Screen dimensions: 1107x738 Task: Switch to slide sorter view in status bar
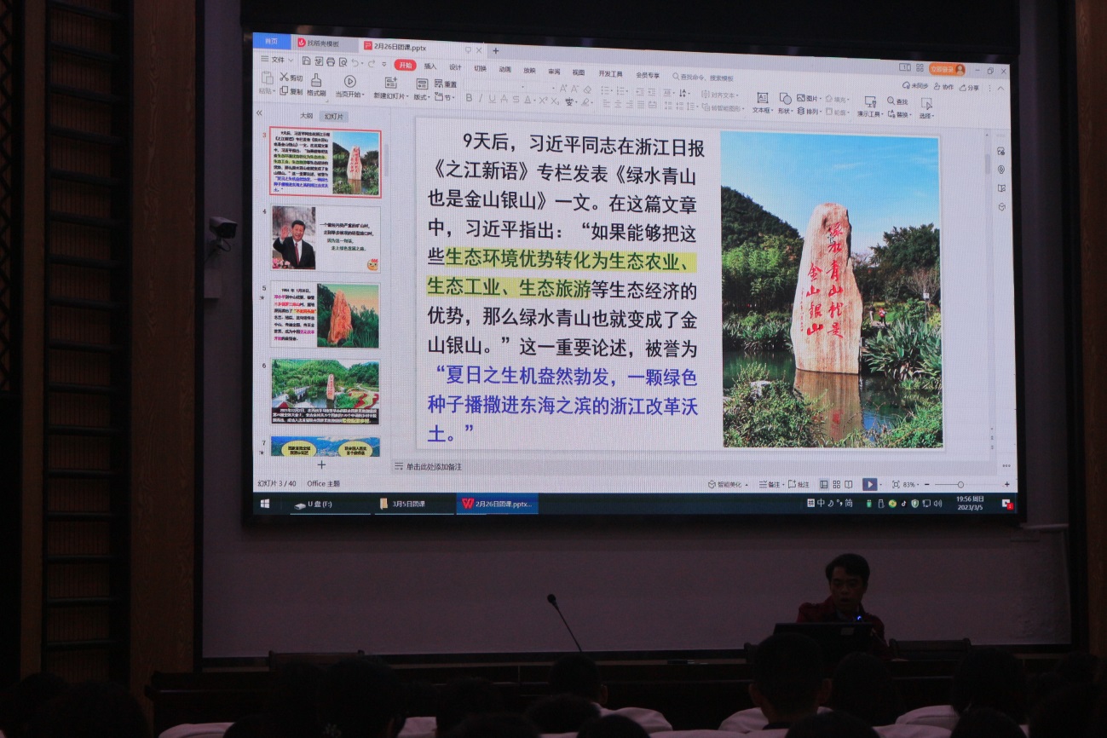[836, 484]
